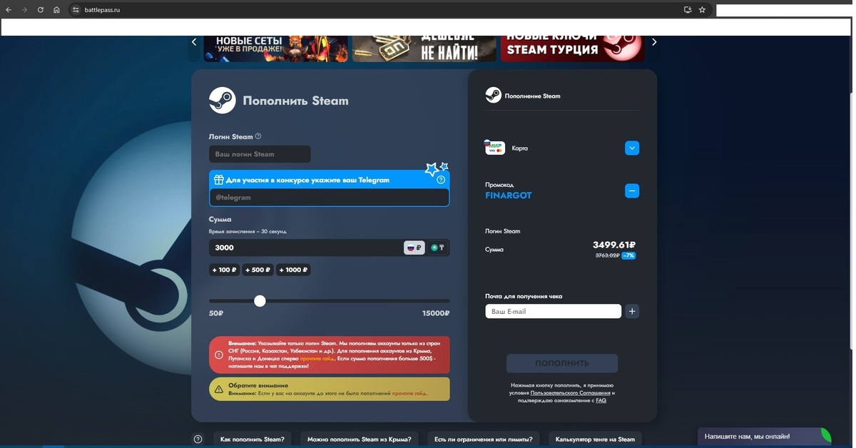Remove the FINARGOT promo code with minus button
Screen dimensions: 856x448
pos(632,190)
